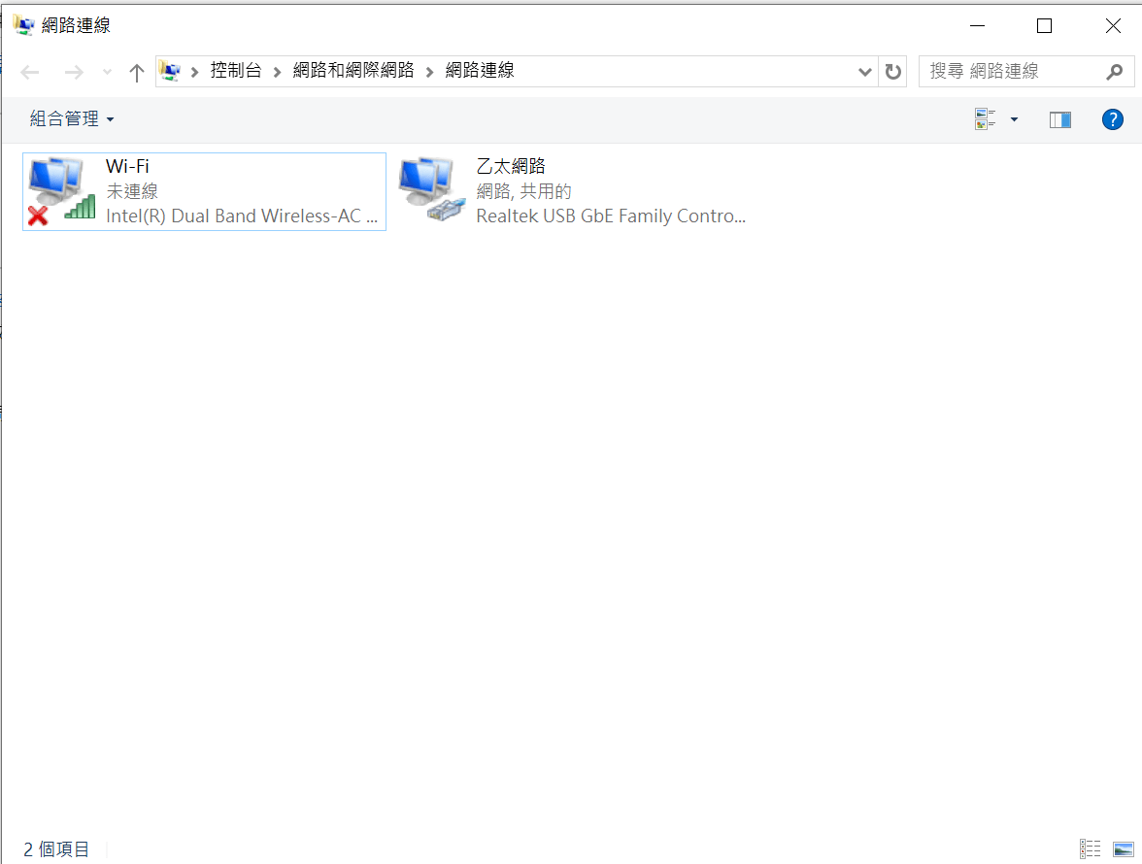Screen dimensions: 1142x864
Task: Go back using the back arrow
Action: pyautogui.click(x=29, y=71)
